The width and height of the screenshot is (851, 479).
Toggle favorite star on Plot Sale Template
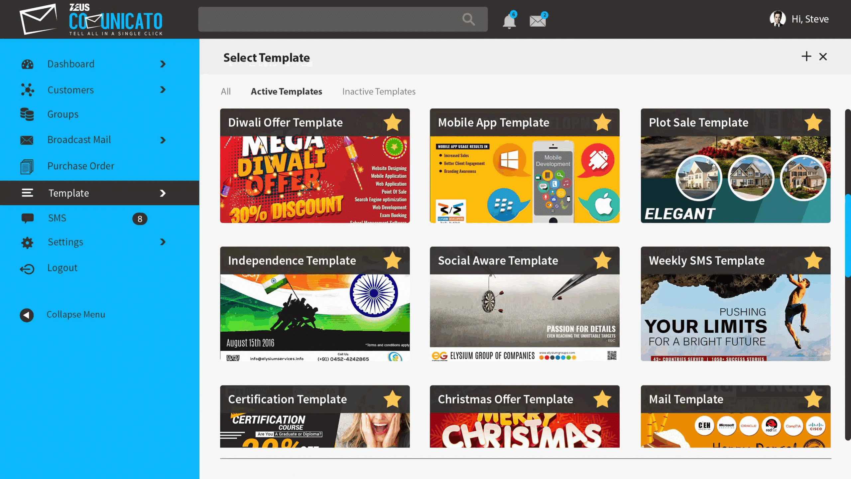click(813, 122)
